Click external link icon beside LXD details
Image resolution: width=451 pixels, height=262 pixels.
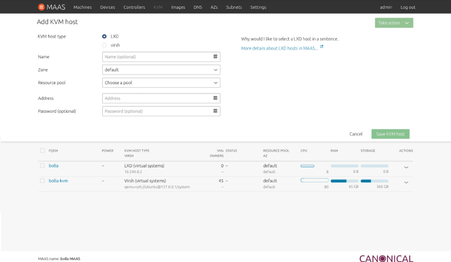point(322,47)
